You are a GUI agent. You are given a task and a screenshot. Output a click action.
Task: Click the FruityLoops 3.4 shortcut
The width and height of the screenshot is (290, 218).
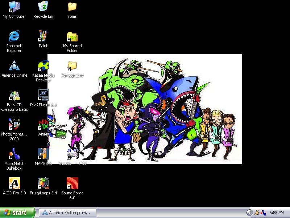43,183
